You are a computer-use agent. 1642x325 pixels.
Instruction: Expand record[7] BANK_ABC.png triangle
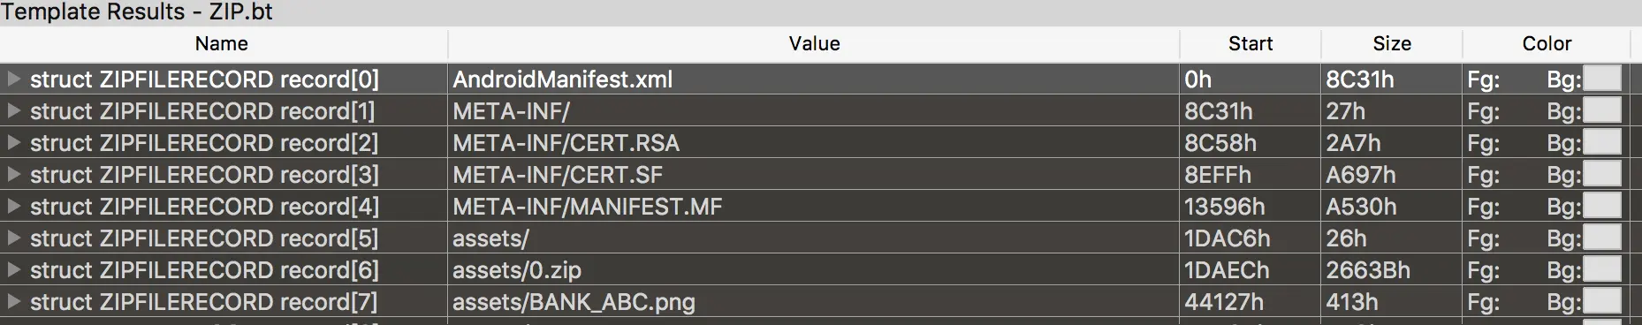coord(13,302)
